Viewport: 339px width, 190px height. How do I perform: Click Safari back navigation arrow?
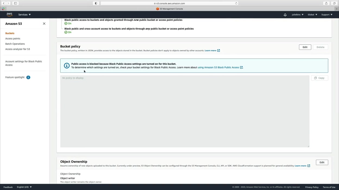click(4, 3)
